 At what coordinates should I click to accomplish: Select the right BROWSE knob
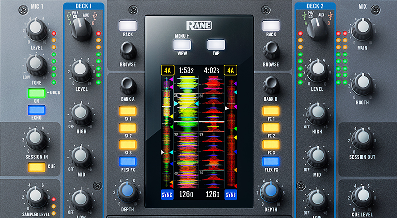point(271,51)
